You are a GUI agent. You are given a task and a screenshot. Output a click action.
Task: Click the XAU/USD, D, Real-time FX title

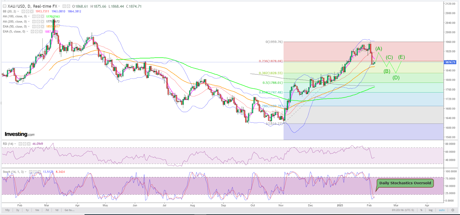click(32, 6)
